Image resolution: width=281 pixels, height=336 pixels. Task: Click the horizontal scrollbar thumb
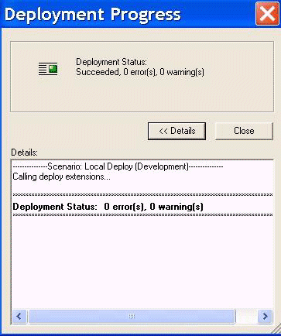pyautogui.click(x=132, y=316)
